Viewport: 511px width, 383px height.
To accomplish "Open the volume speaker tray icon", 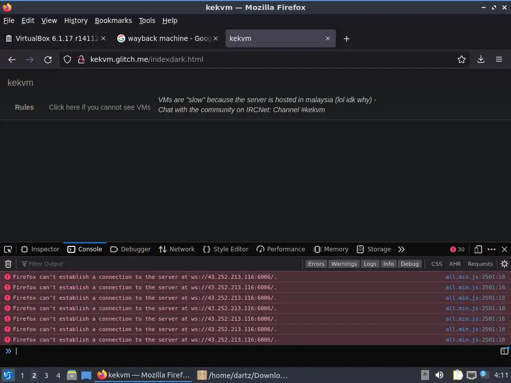I will pos(439,375).
